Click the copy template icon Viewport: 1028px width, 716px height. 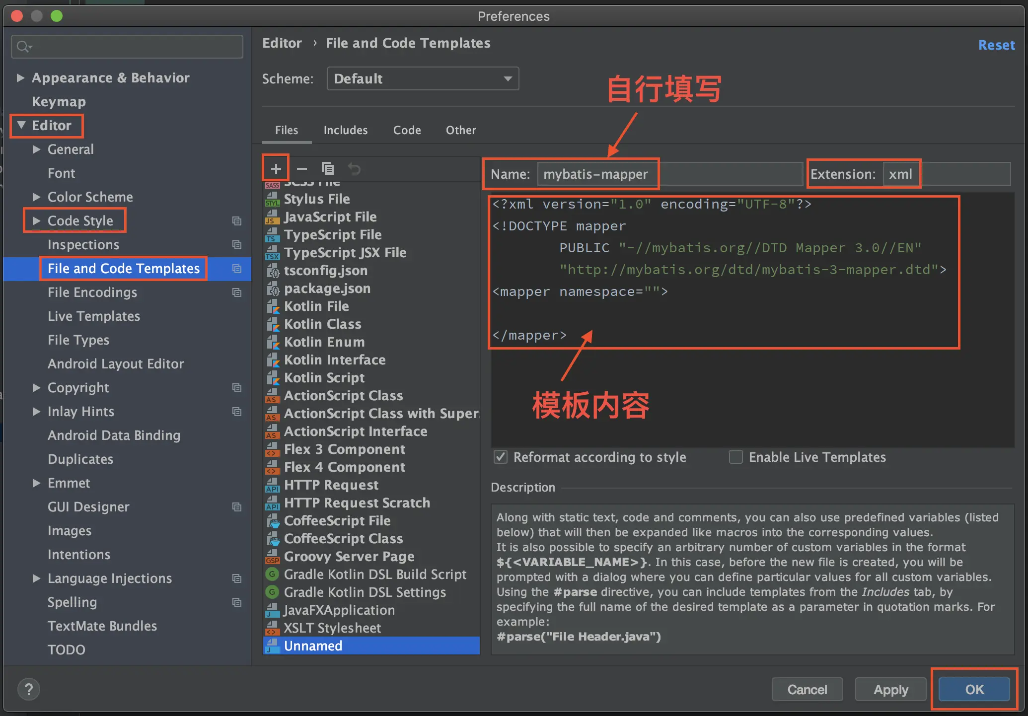(328, 169)
